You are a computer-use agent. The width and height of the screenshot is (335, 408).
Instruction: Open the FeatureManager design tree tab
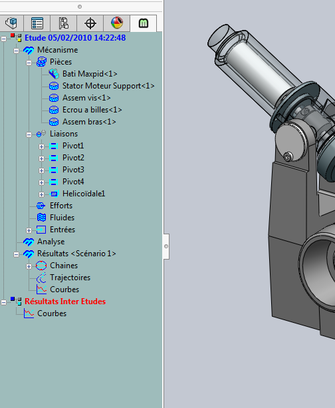11,23
